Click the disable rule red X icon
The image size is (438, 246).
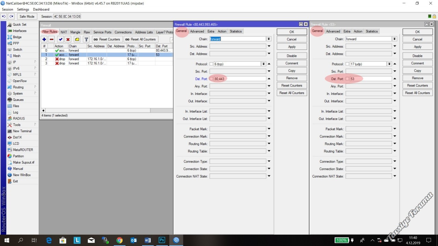[68, 39]
